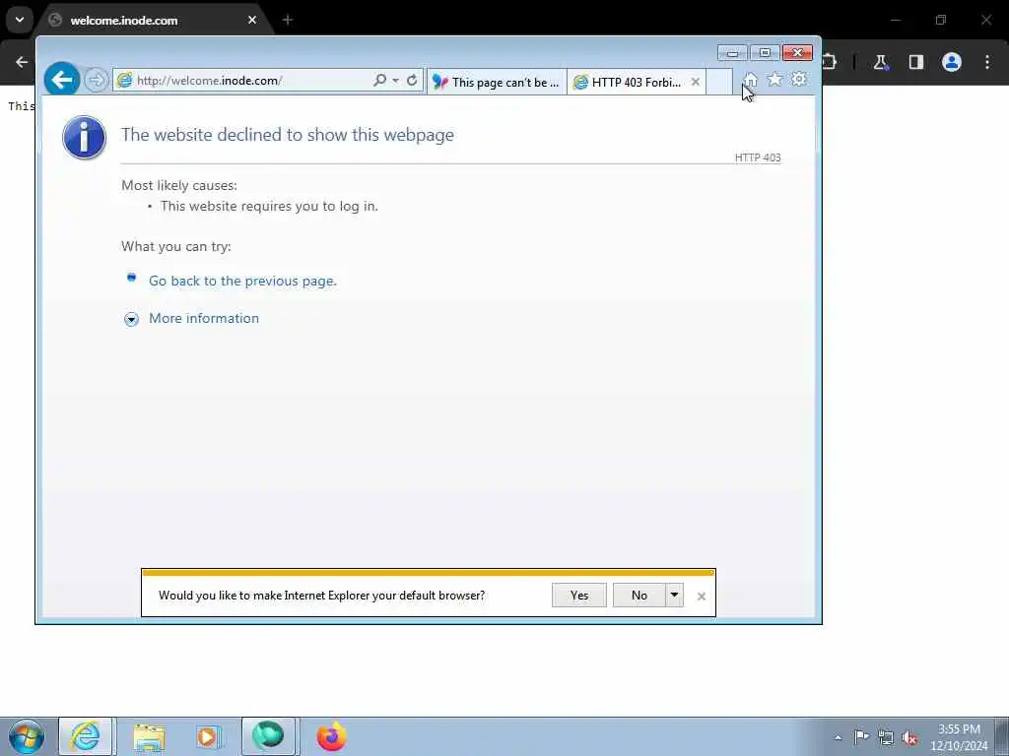Click the taskbar clock showing 3:55 PM
This screenshot has height=756, width=1009.
(959, 737)
